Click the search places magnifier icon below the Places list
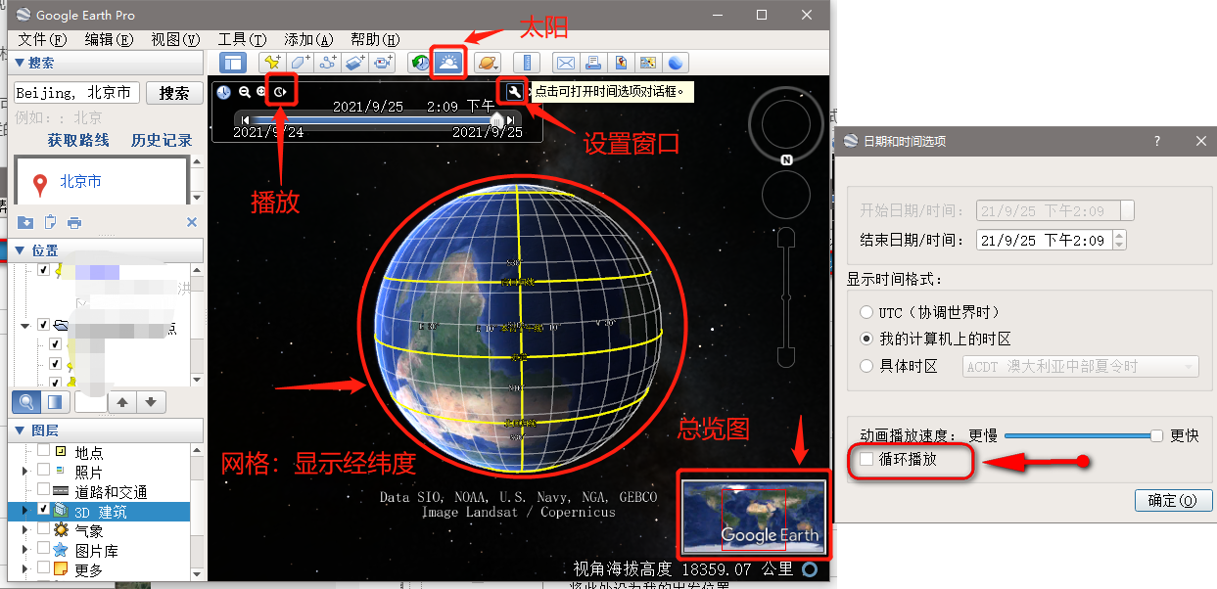 click(x=26, y=401)
